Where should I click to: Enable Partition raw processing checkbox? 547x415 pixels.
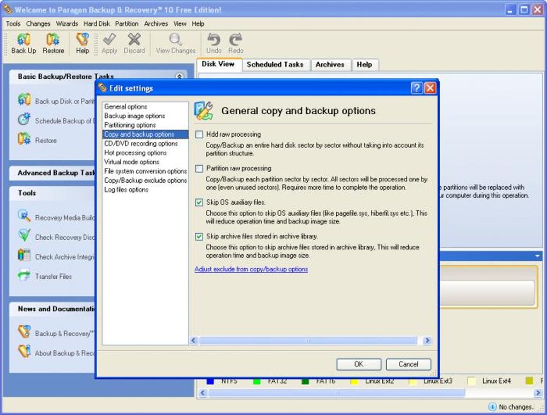pyautogui.click(x=199, y=169)
